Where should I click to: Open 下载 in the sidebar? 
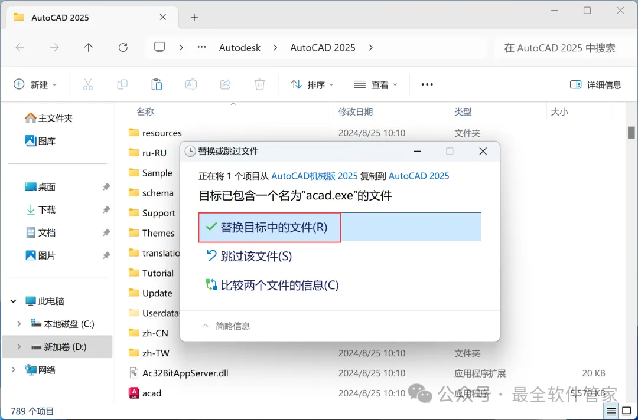[40, 209]
